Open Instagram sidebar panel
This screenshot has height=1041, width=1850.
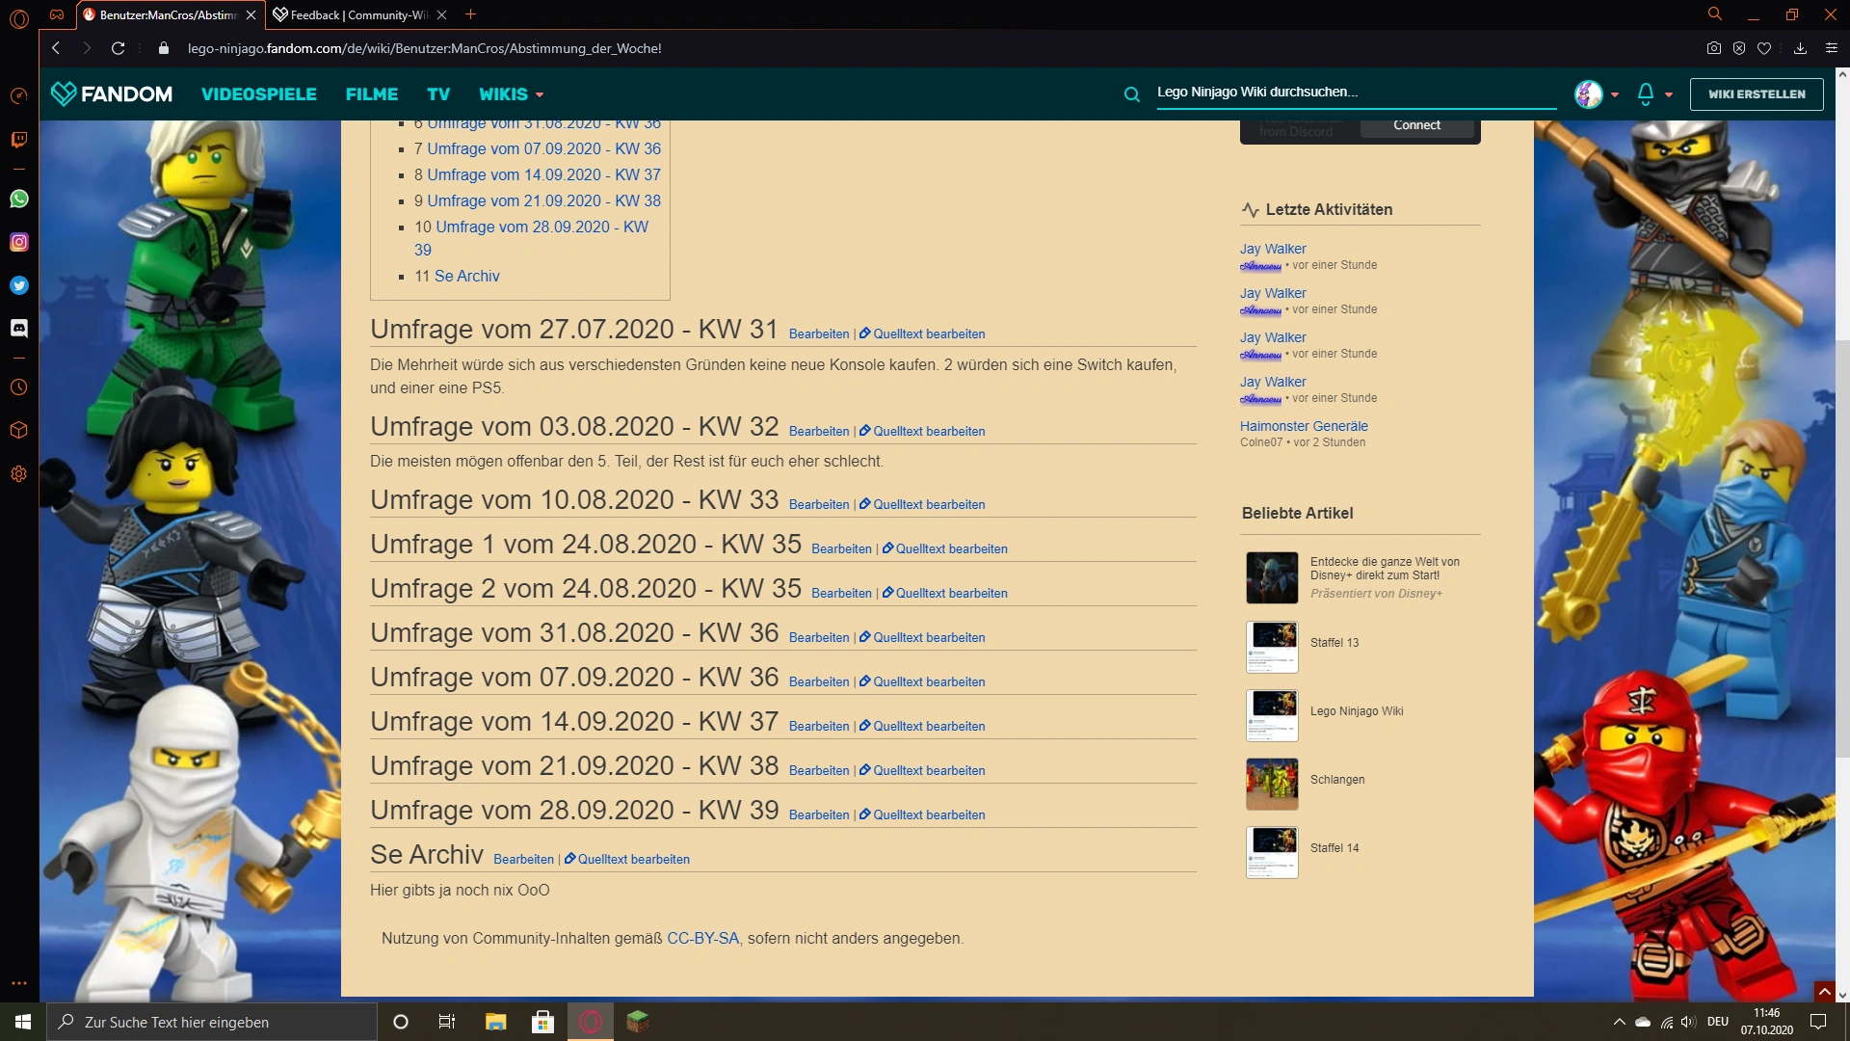pos(19,242)
